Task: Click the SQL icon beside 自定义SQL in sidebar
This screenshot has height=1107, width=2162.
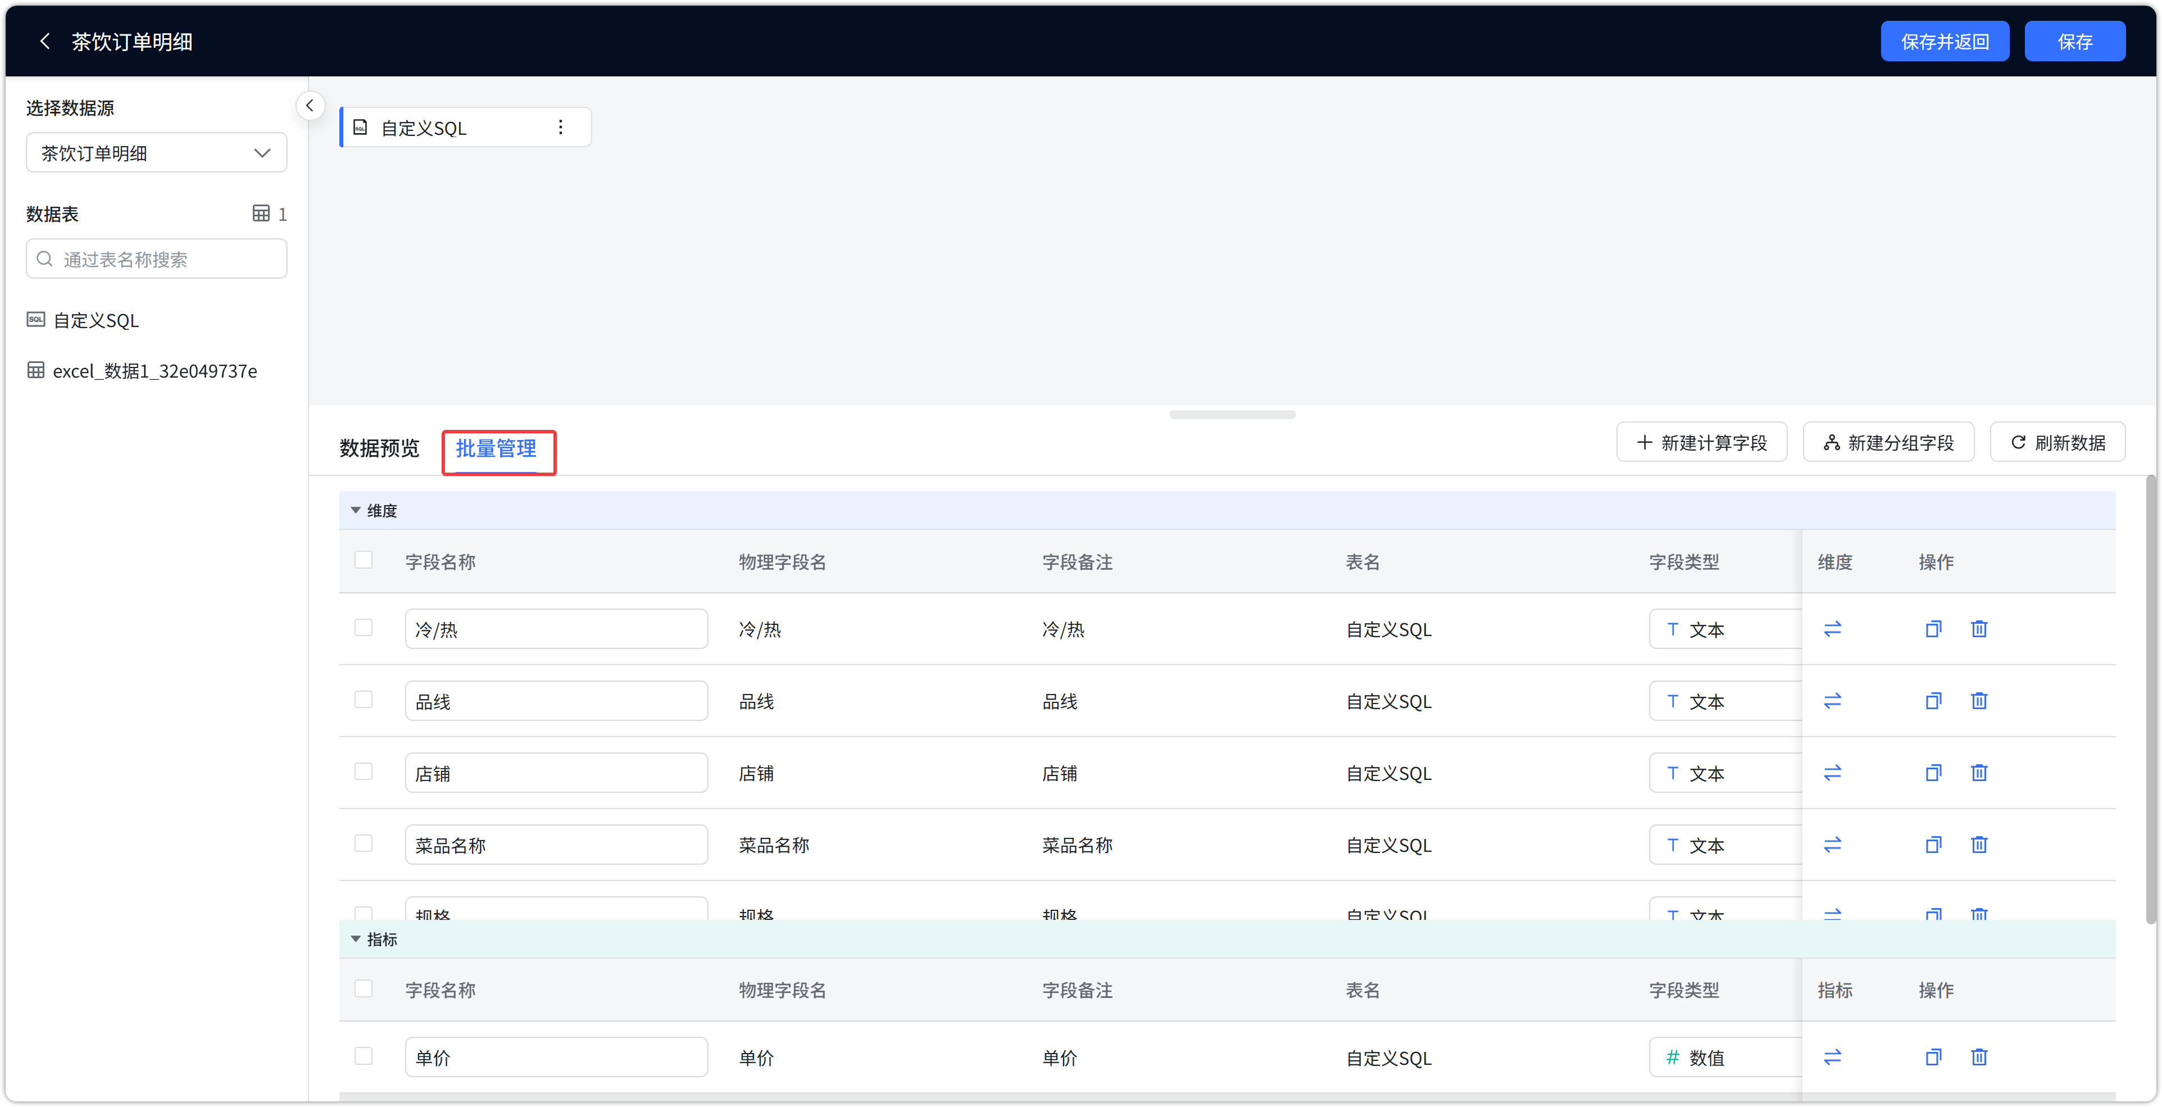Action: (36, 320)
